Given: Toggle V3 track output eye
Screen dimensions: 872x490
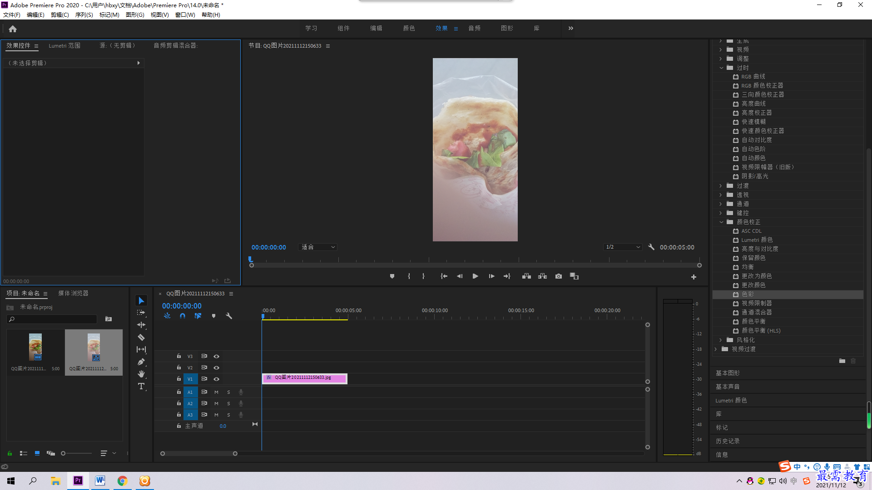Looking at the screenshot, I should pos(217,356).
